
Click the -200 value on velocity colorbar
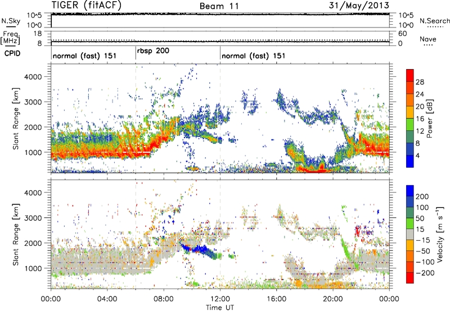click(425, 273)
